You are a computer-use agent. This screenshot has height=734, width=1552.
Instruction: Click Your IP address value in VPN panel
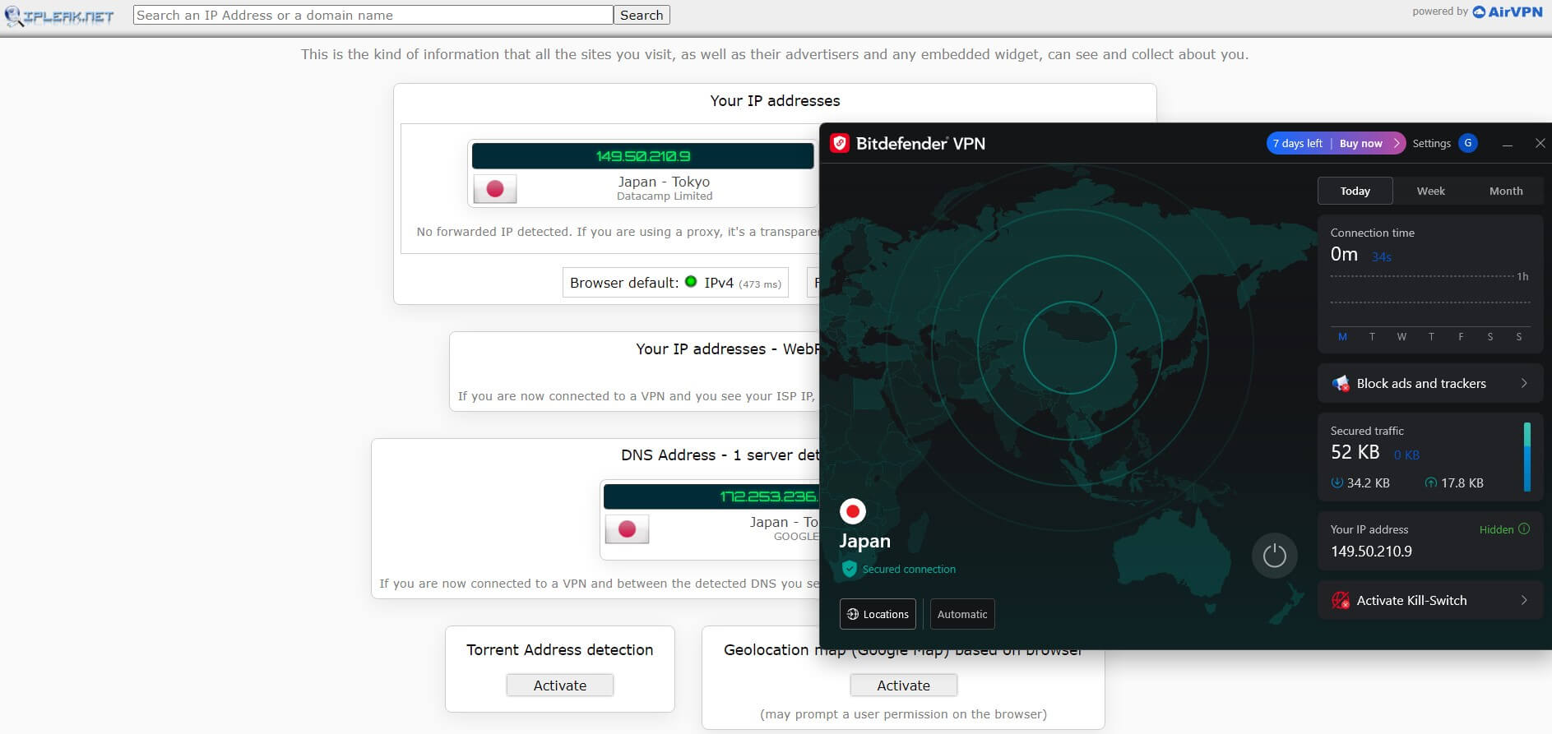pyautogui.click(x=1371, y=552)
